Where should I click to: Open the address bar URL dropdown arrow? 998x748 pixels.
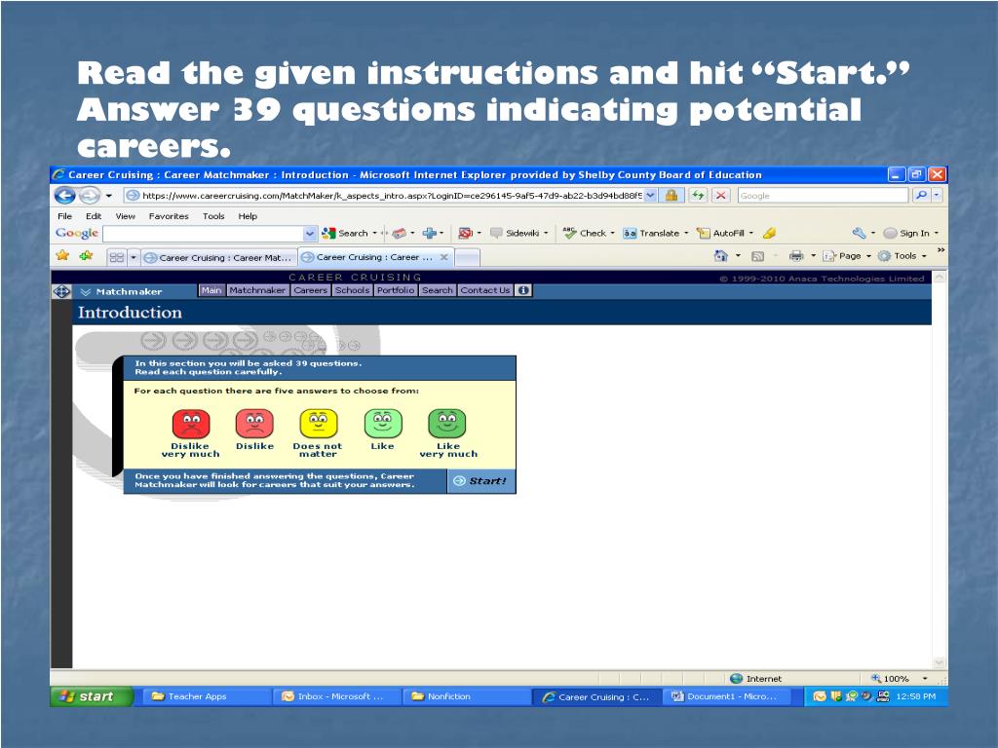(x=650, y=196)
